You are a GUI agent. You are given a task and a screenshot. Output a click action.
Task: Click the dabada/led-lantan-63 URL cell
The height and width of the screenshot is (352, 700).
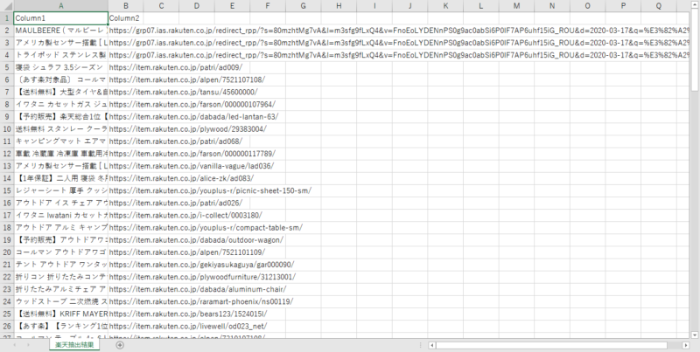pos(193,115)
